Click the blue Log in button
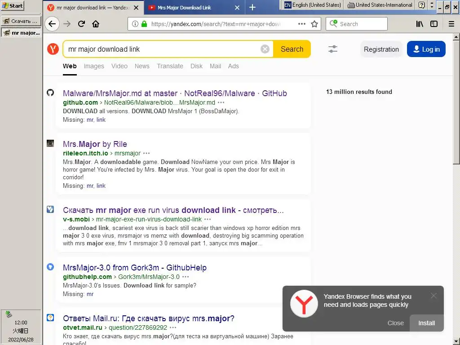Image resolution: width=460 pixels, height=345 pixels. pyautogui.click(x=426, y=49)
